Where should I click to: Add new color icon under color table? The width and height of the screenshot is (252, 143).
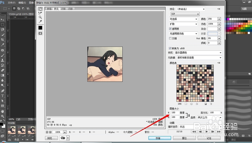tap(206, 104)
